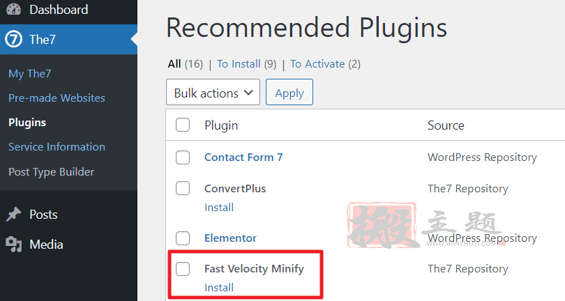Install the ConvertPlus plugin

[219, 208]
